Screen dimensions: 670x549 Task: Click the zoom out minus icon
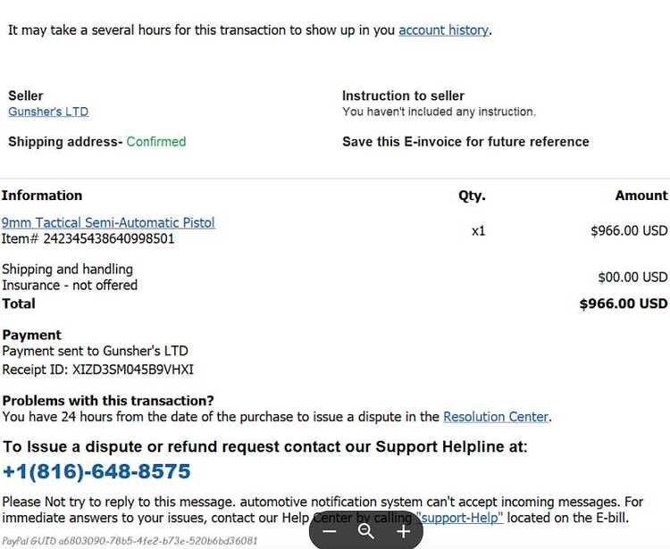(x=330, y=531)
